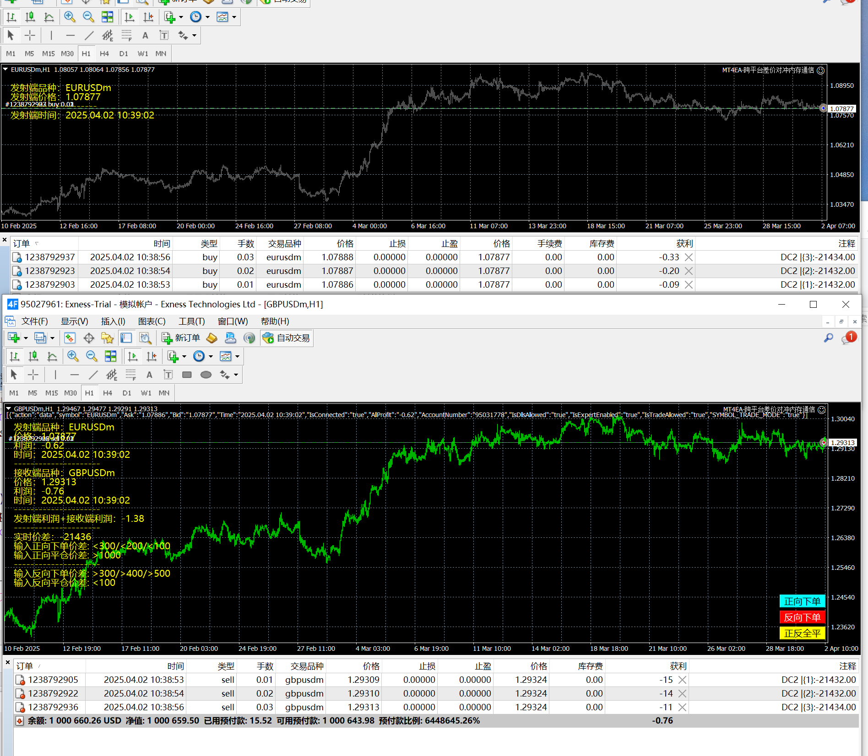Viewport: 868px width, 756px height.
Task: Toggle 自动交易 auto trading button
Action: point(287,338)
